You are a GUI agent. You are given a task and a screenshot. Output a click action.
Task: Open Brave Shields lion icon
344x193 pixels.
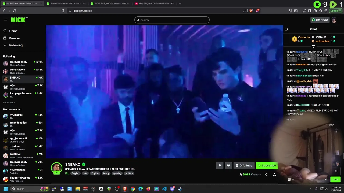tap(251, 11)
